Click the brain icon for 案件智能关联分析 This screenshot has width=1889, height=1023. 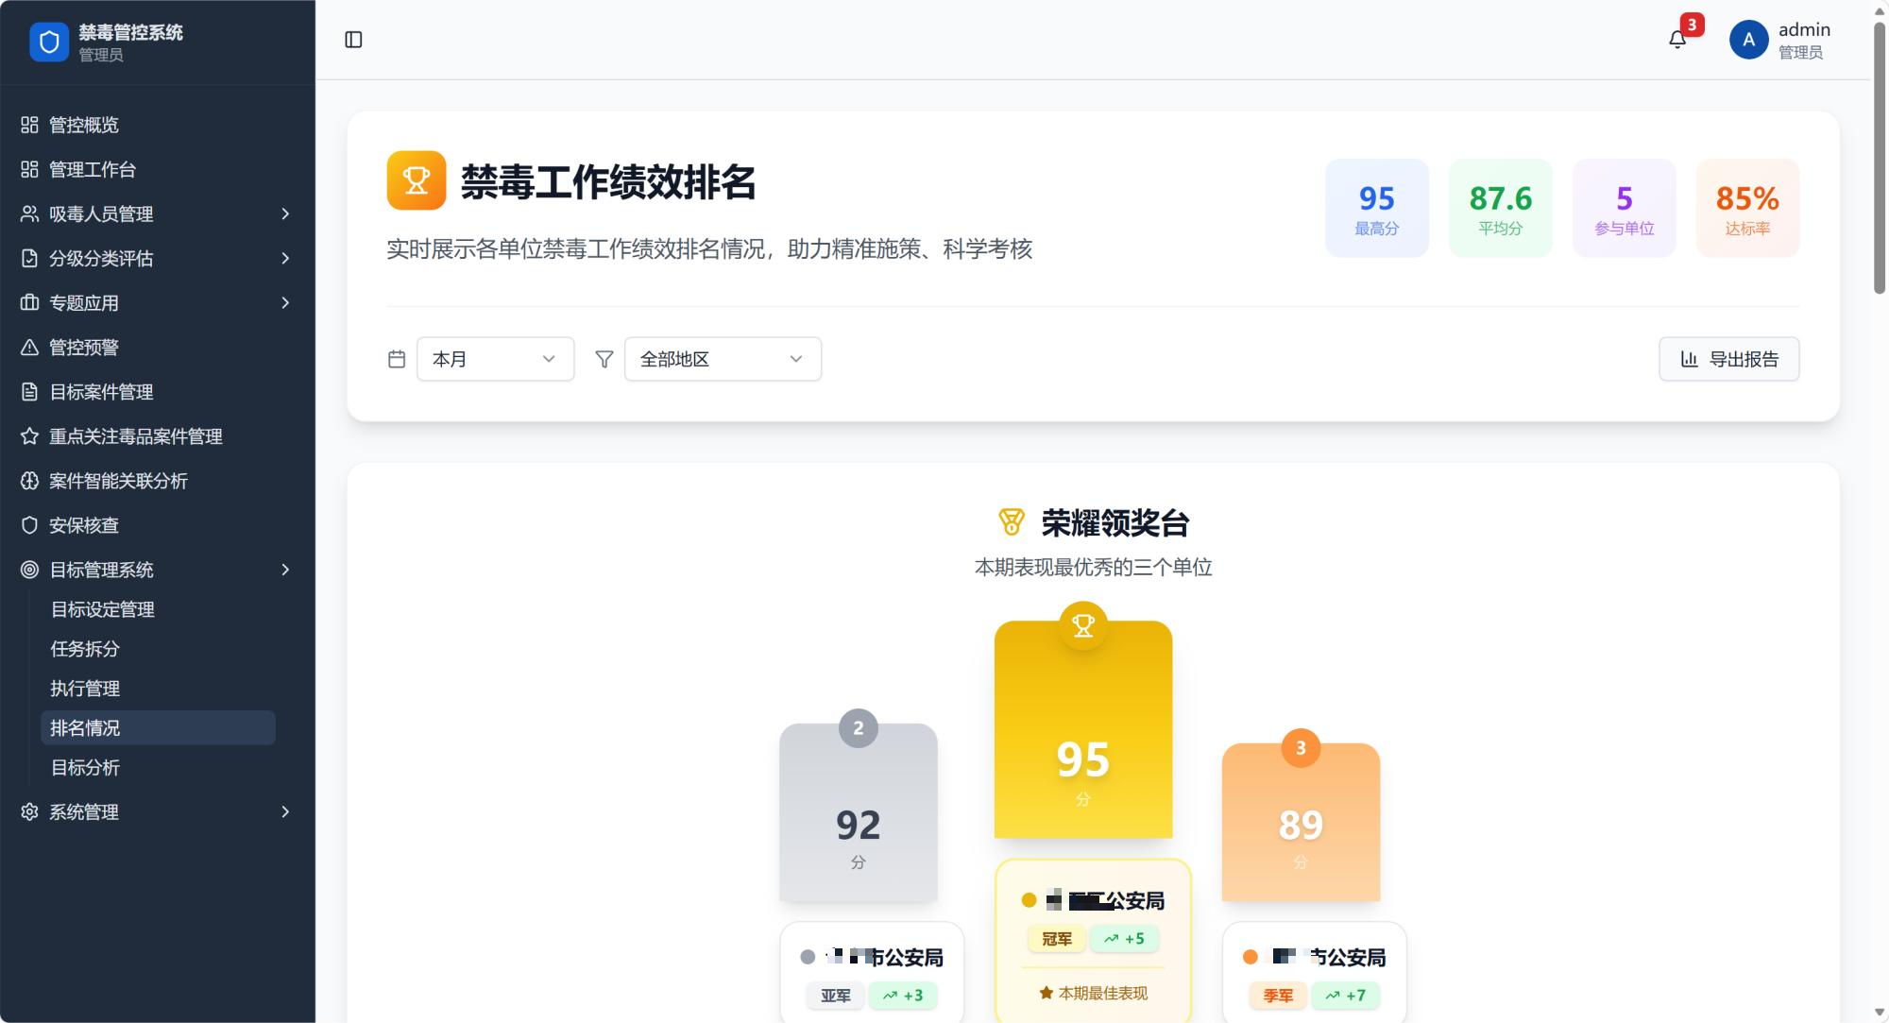pyautogui.click(x=30, y=480)
